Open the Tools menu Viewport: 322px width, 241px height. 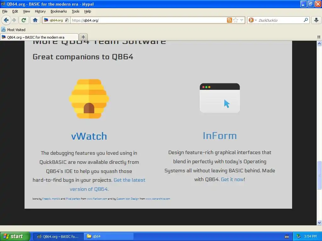75,11
